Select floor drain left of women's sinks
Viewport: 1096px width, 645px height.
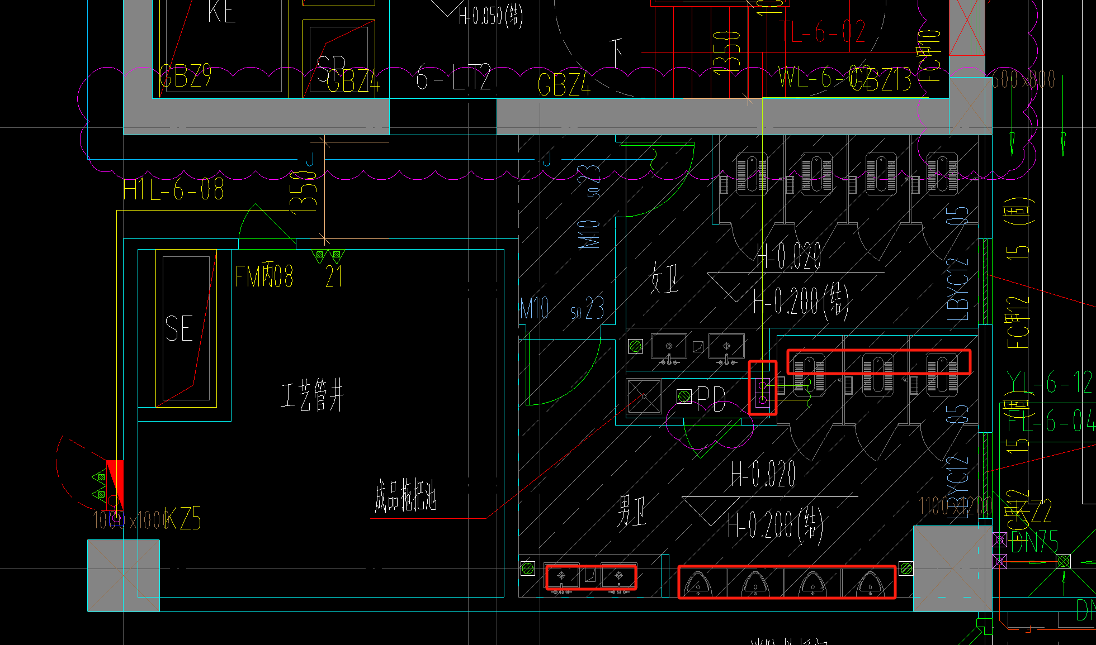(x=635, y=346)
